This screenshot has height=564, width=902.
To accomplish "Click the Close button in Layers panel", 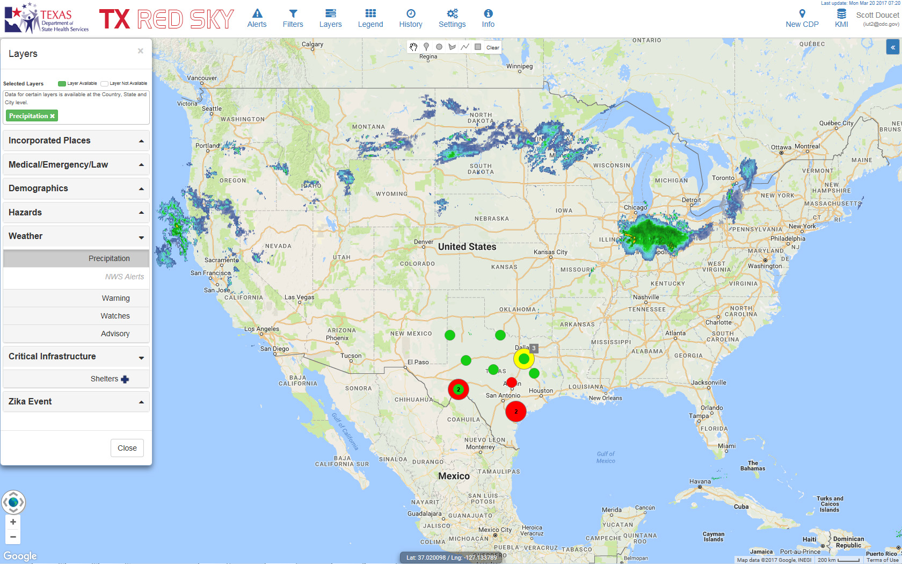I will (127, 448).
